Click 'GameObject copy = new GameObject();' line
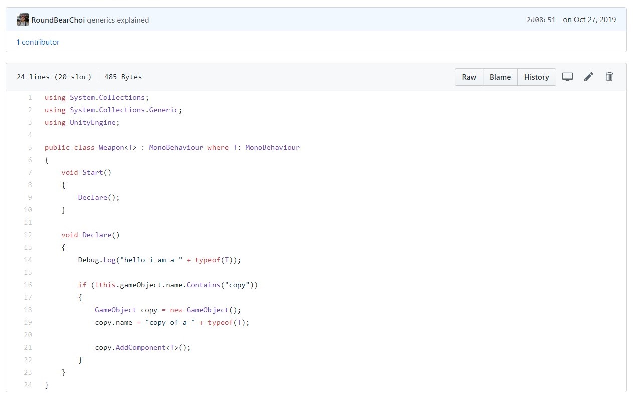Image resolution: width=635 pixels, height=397 pixels. click(x=168, y=310)
